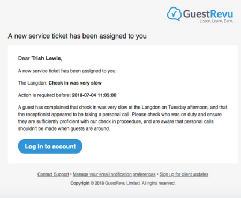Click the deadline 2018-07-04 11:05:00

(94, 95)
